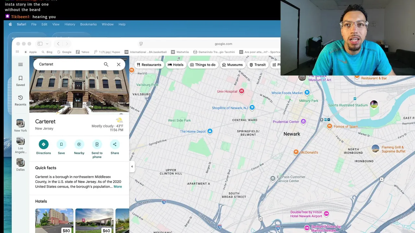This screenshot has width=415, height=233.
Task: Open the History menu
Action: coord(70,24)
